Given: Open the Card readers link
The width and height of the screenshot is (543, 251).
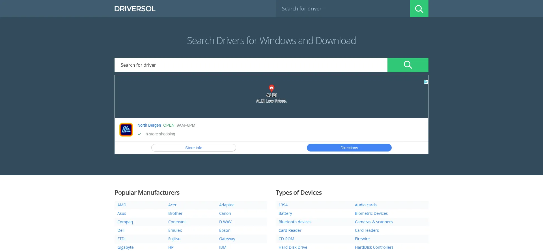Looking at the screenshot, I should 367,230.
